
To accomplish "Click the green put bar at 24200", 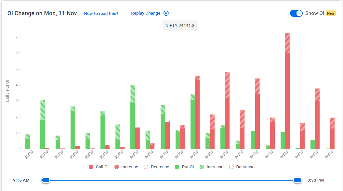I will pyautogui.click(x=193, y=122).
